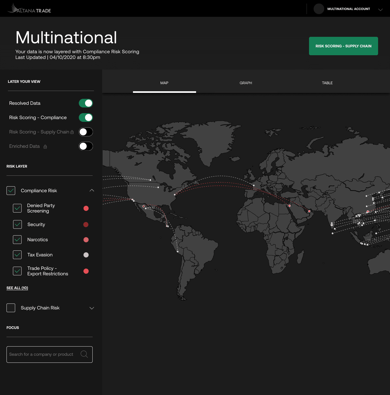The image size is (390, 395).
Task: Switch to the TABLE tab
Action: coord(327,83)
